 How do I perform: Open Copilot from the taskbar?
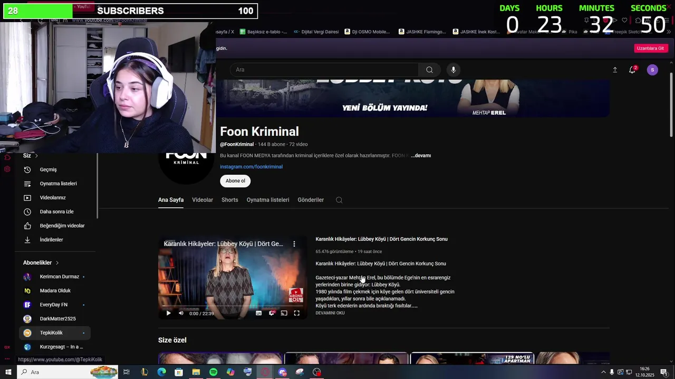230,372
